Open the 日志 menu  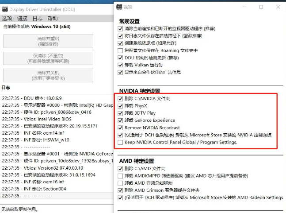pos(38,19)
